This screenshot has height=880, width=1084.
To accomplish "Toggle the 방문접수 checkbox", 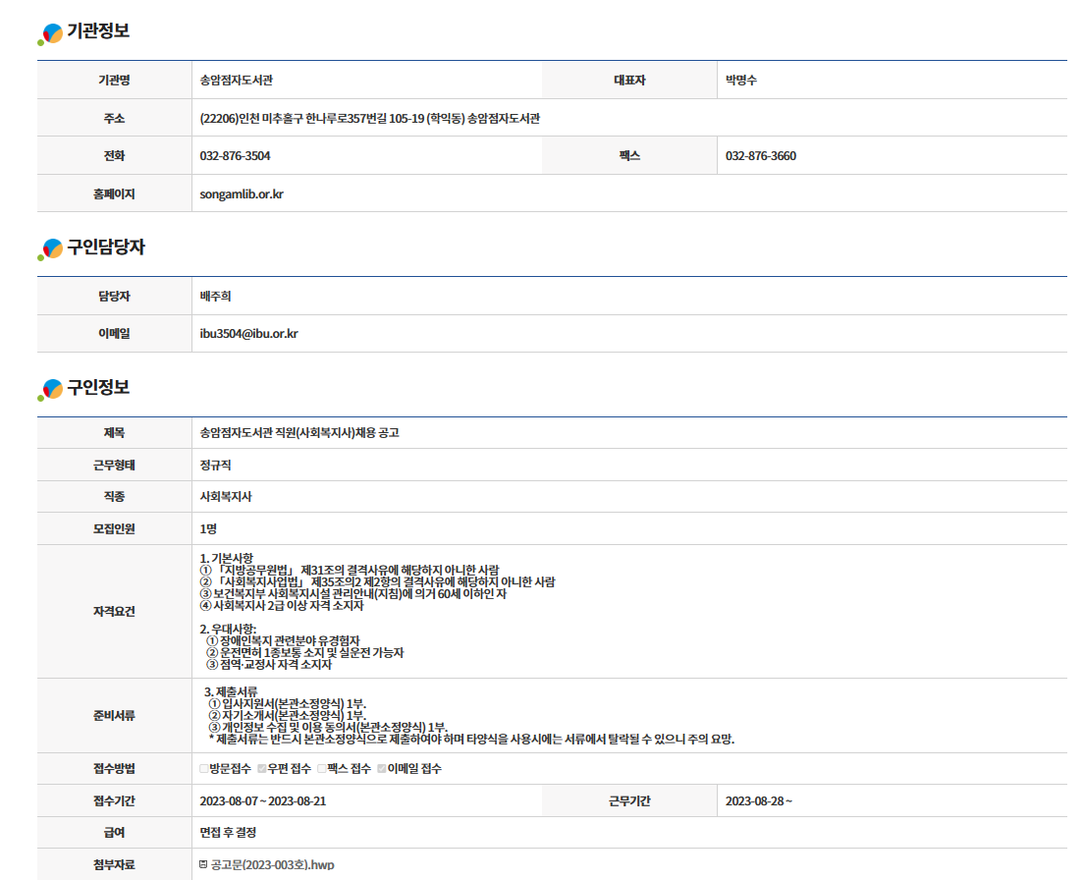I will pyautogui.click(x=204, y=769).
